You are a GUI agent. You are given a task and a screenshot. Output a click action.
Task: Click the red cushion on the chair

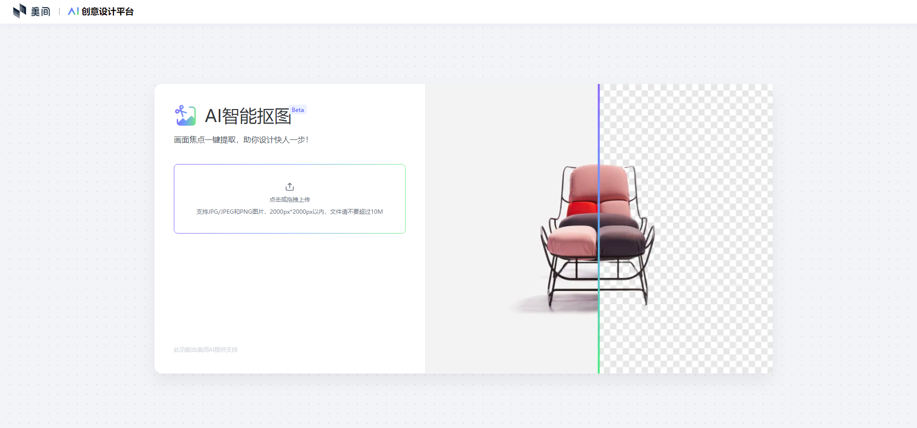582,209
